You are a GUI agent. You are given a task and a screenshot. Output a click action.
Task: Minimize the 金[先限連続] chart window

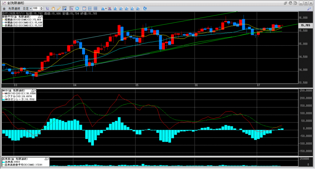[x=301, y=3]
